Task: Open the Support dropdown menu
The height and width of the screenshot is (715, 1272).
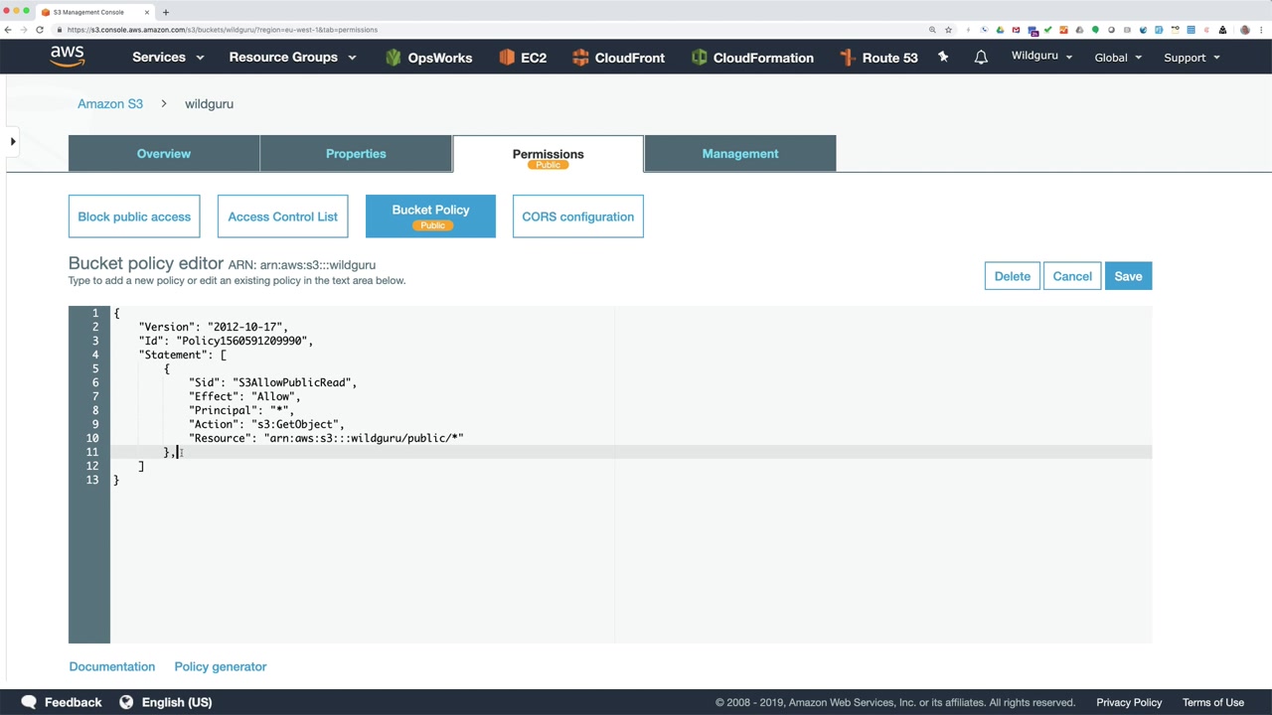Action: tap(1192, 58)
